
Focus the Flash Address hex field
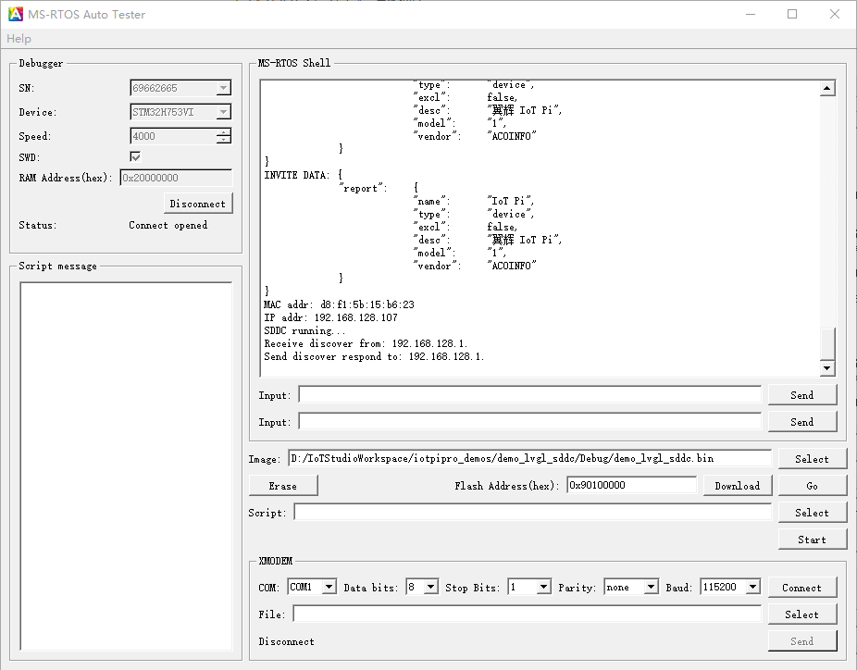[x=631, y=486]
